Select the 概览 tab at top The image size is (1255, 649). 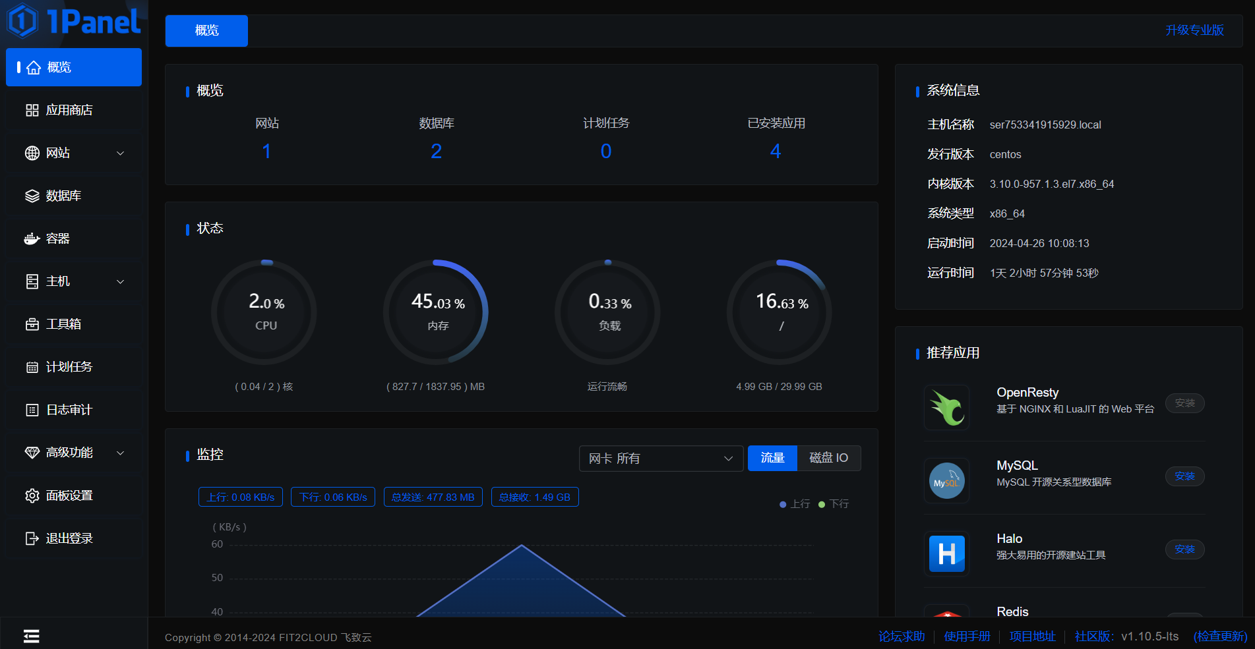(x=206, y=30)
